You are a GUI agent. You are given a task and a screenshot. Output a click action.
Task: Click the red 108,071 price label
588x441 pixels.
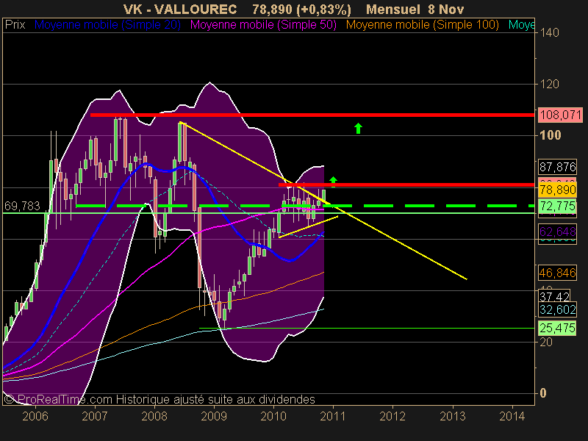(560, 115)
